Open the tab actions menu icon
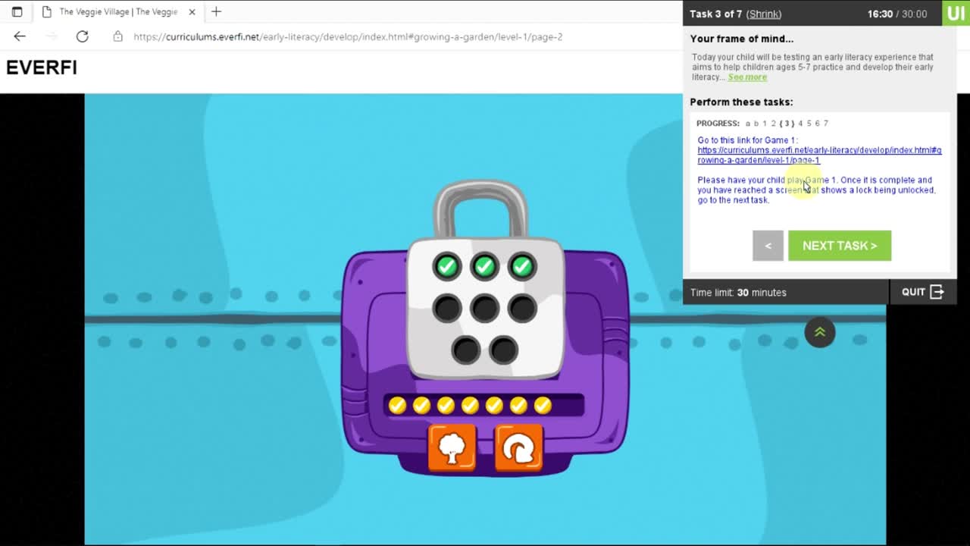The width and height of the screenshot is (970, 546). [x=17, y=11]
